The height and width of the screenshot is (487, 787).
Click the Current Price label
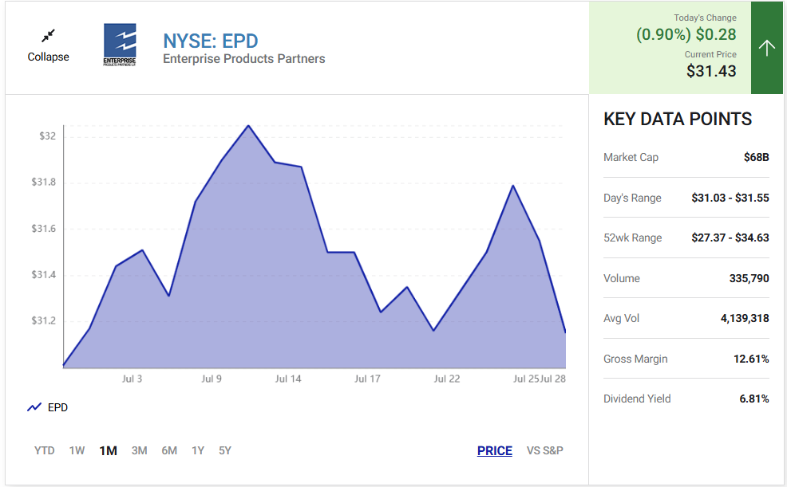tap(710, 54)
